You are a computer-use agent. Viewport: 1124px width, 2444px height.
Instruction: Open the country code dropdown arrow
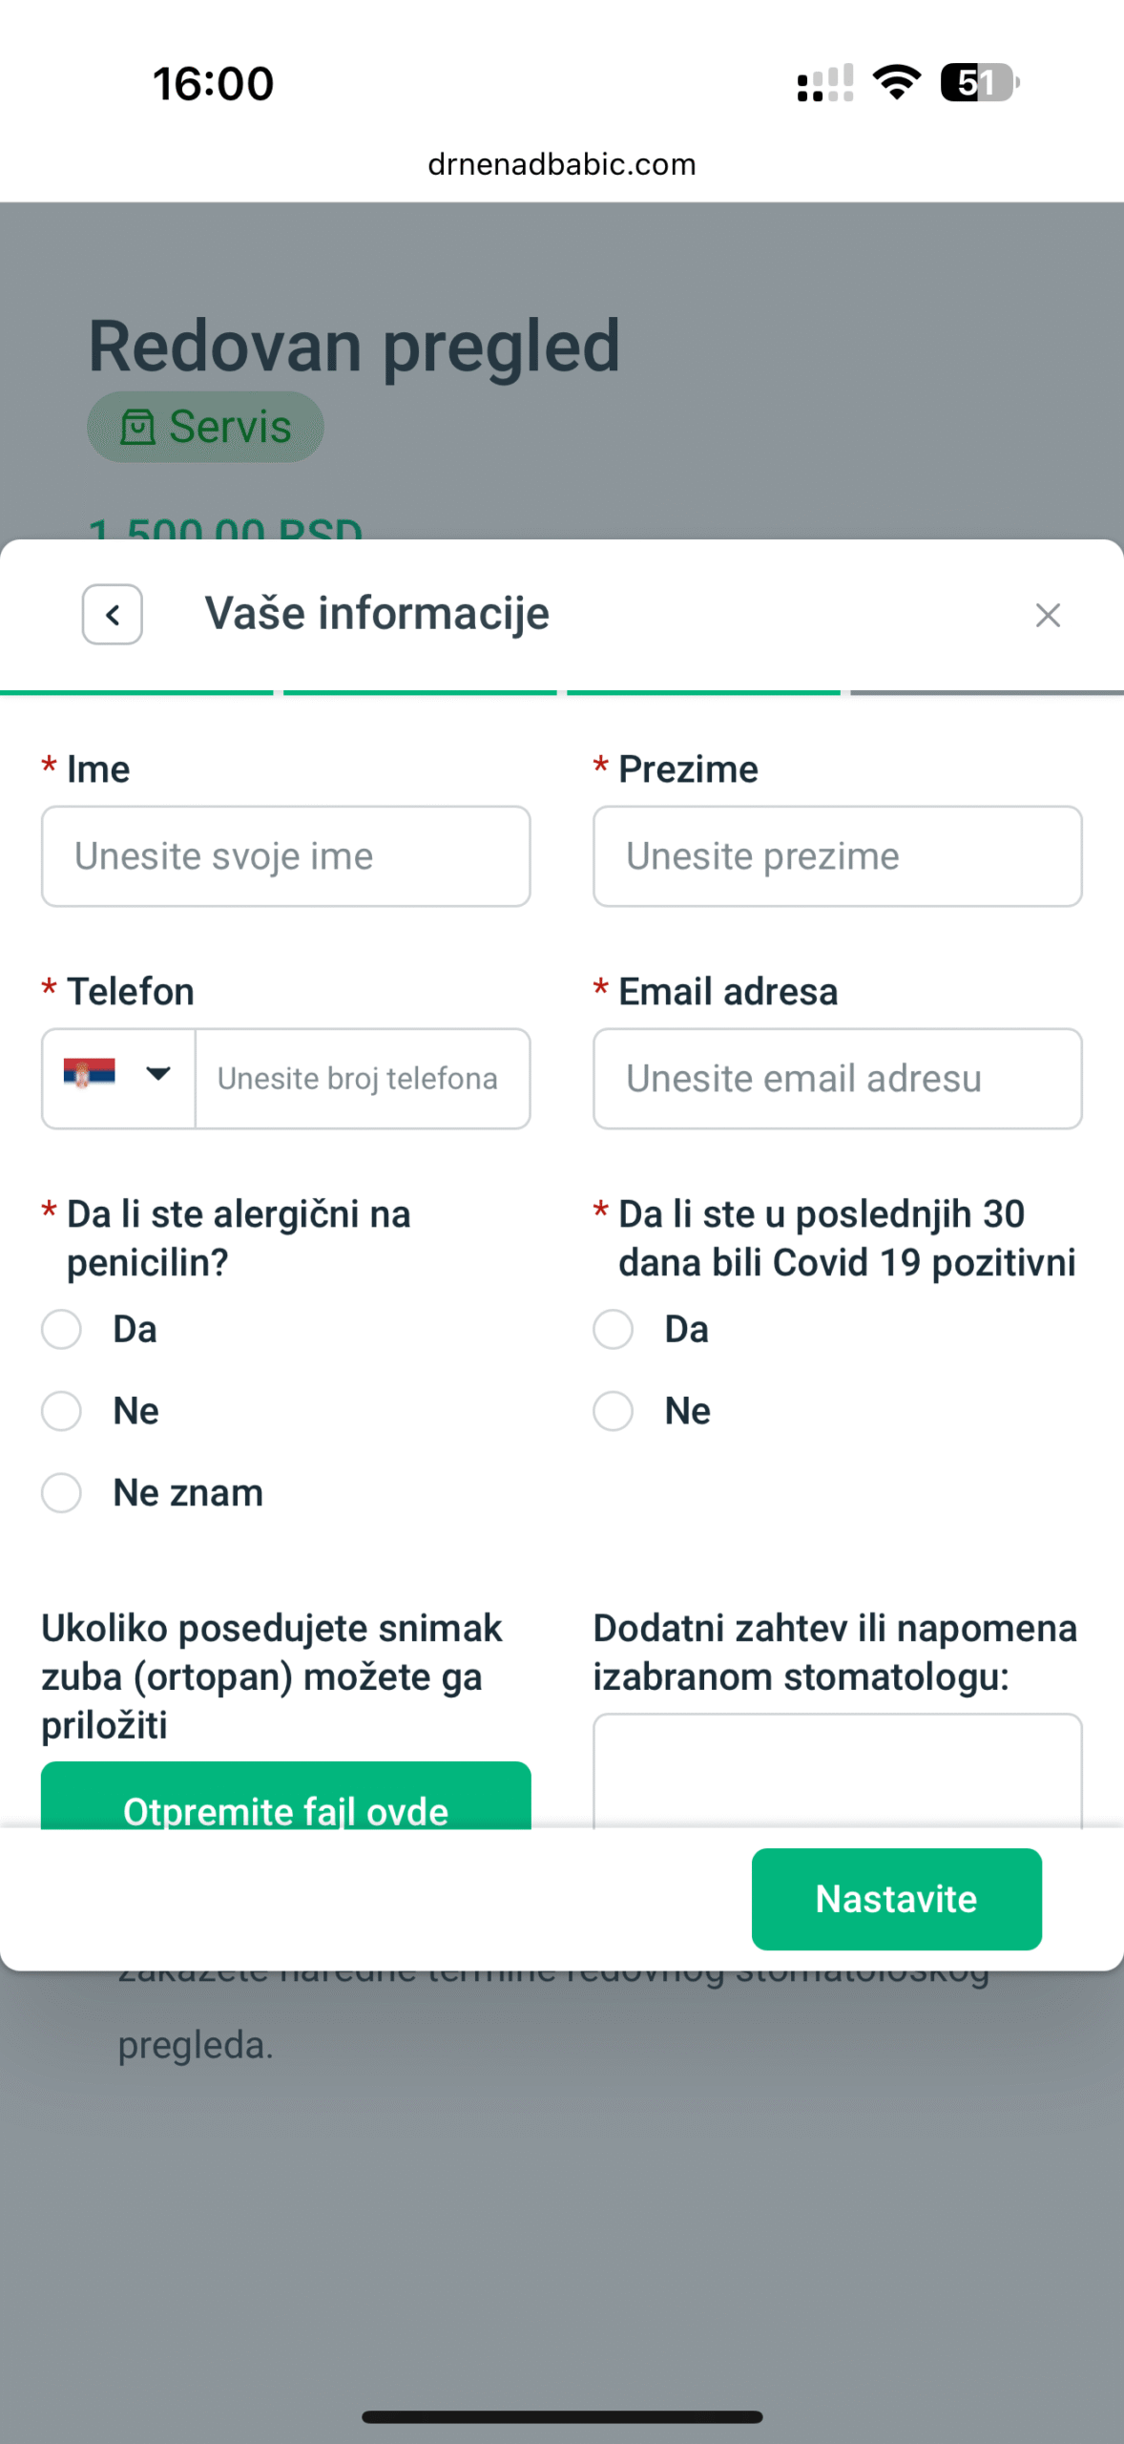158,1074
